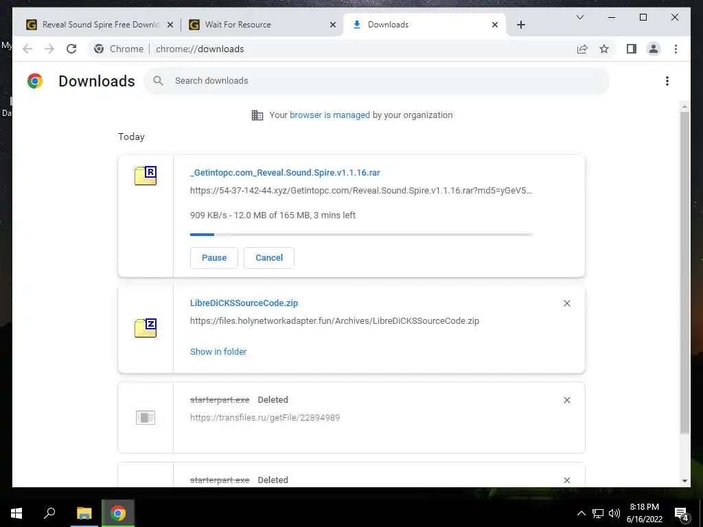
Task: Click the holynetworkadapter.fun source URL
Action: [x=334, y=321]
